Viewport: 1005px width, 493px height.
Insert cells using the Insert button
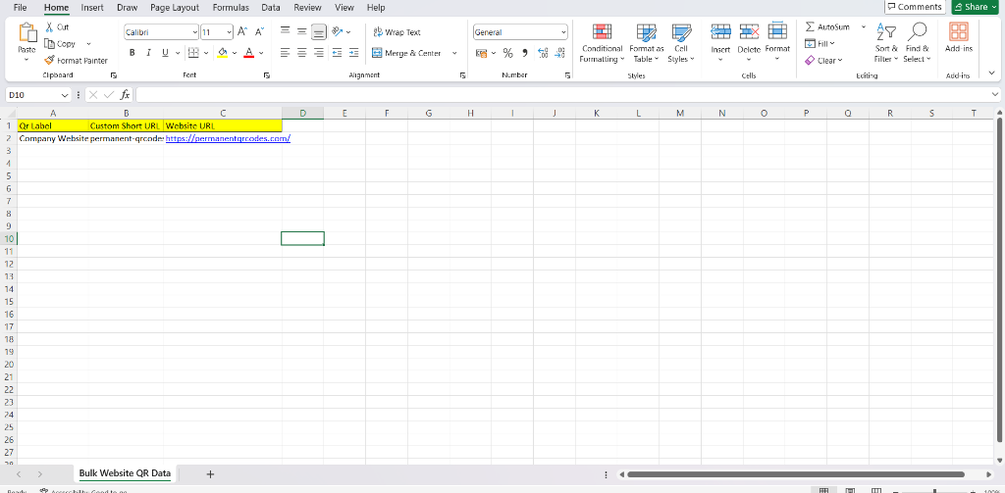coord(720,42)
